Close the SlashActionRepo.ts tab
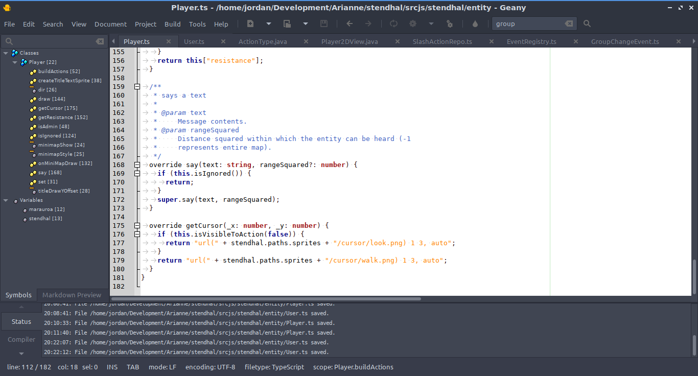Image resolution: width=698 pixels, height=376 pixels. click(491, 42)
